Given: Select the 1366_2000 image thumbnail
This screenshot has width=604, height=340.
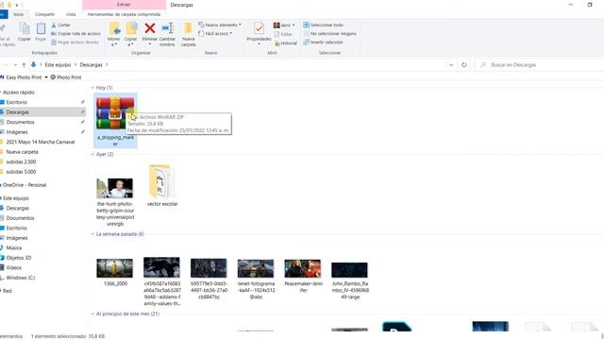Looking at the screenshot, I should coord(115,272).
